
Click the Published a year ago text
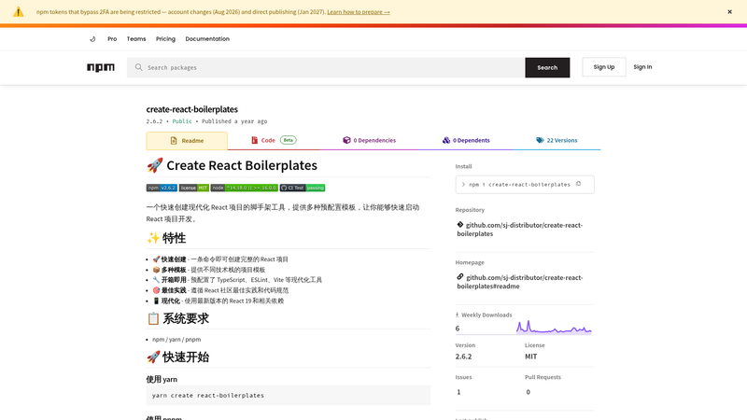click(234, 121)
